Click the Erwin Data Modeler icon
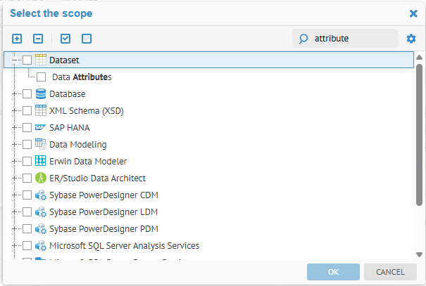 (x=41, y=162)
